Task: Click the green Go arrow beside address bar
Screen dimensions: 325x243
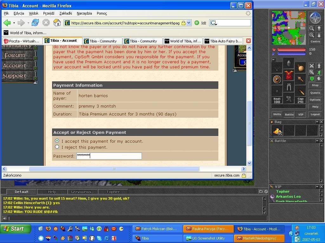Action: [197, 23]
